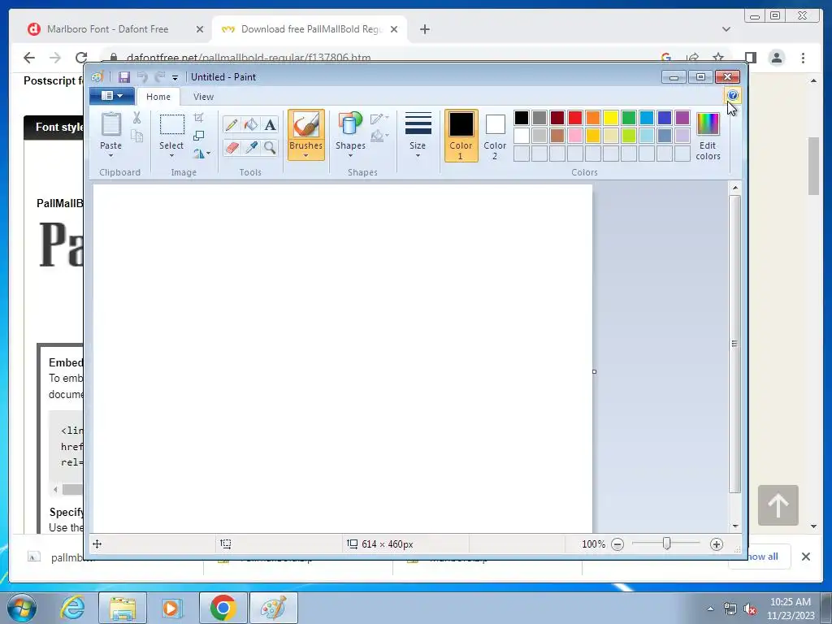Select the Eraser tool
This screenshot has height=624, width=832.
[232, 147]
